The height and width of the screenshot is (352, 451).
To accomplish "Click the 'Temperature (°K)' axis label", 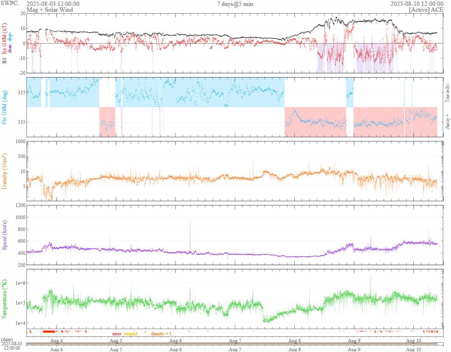I will point(4,299).
